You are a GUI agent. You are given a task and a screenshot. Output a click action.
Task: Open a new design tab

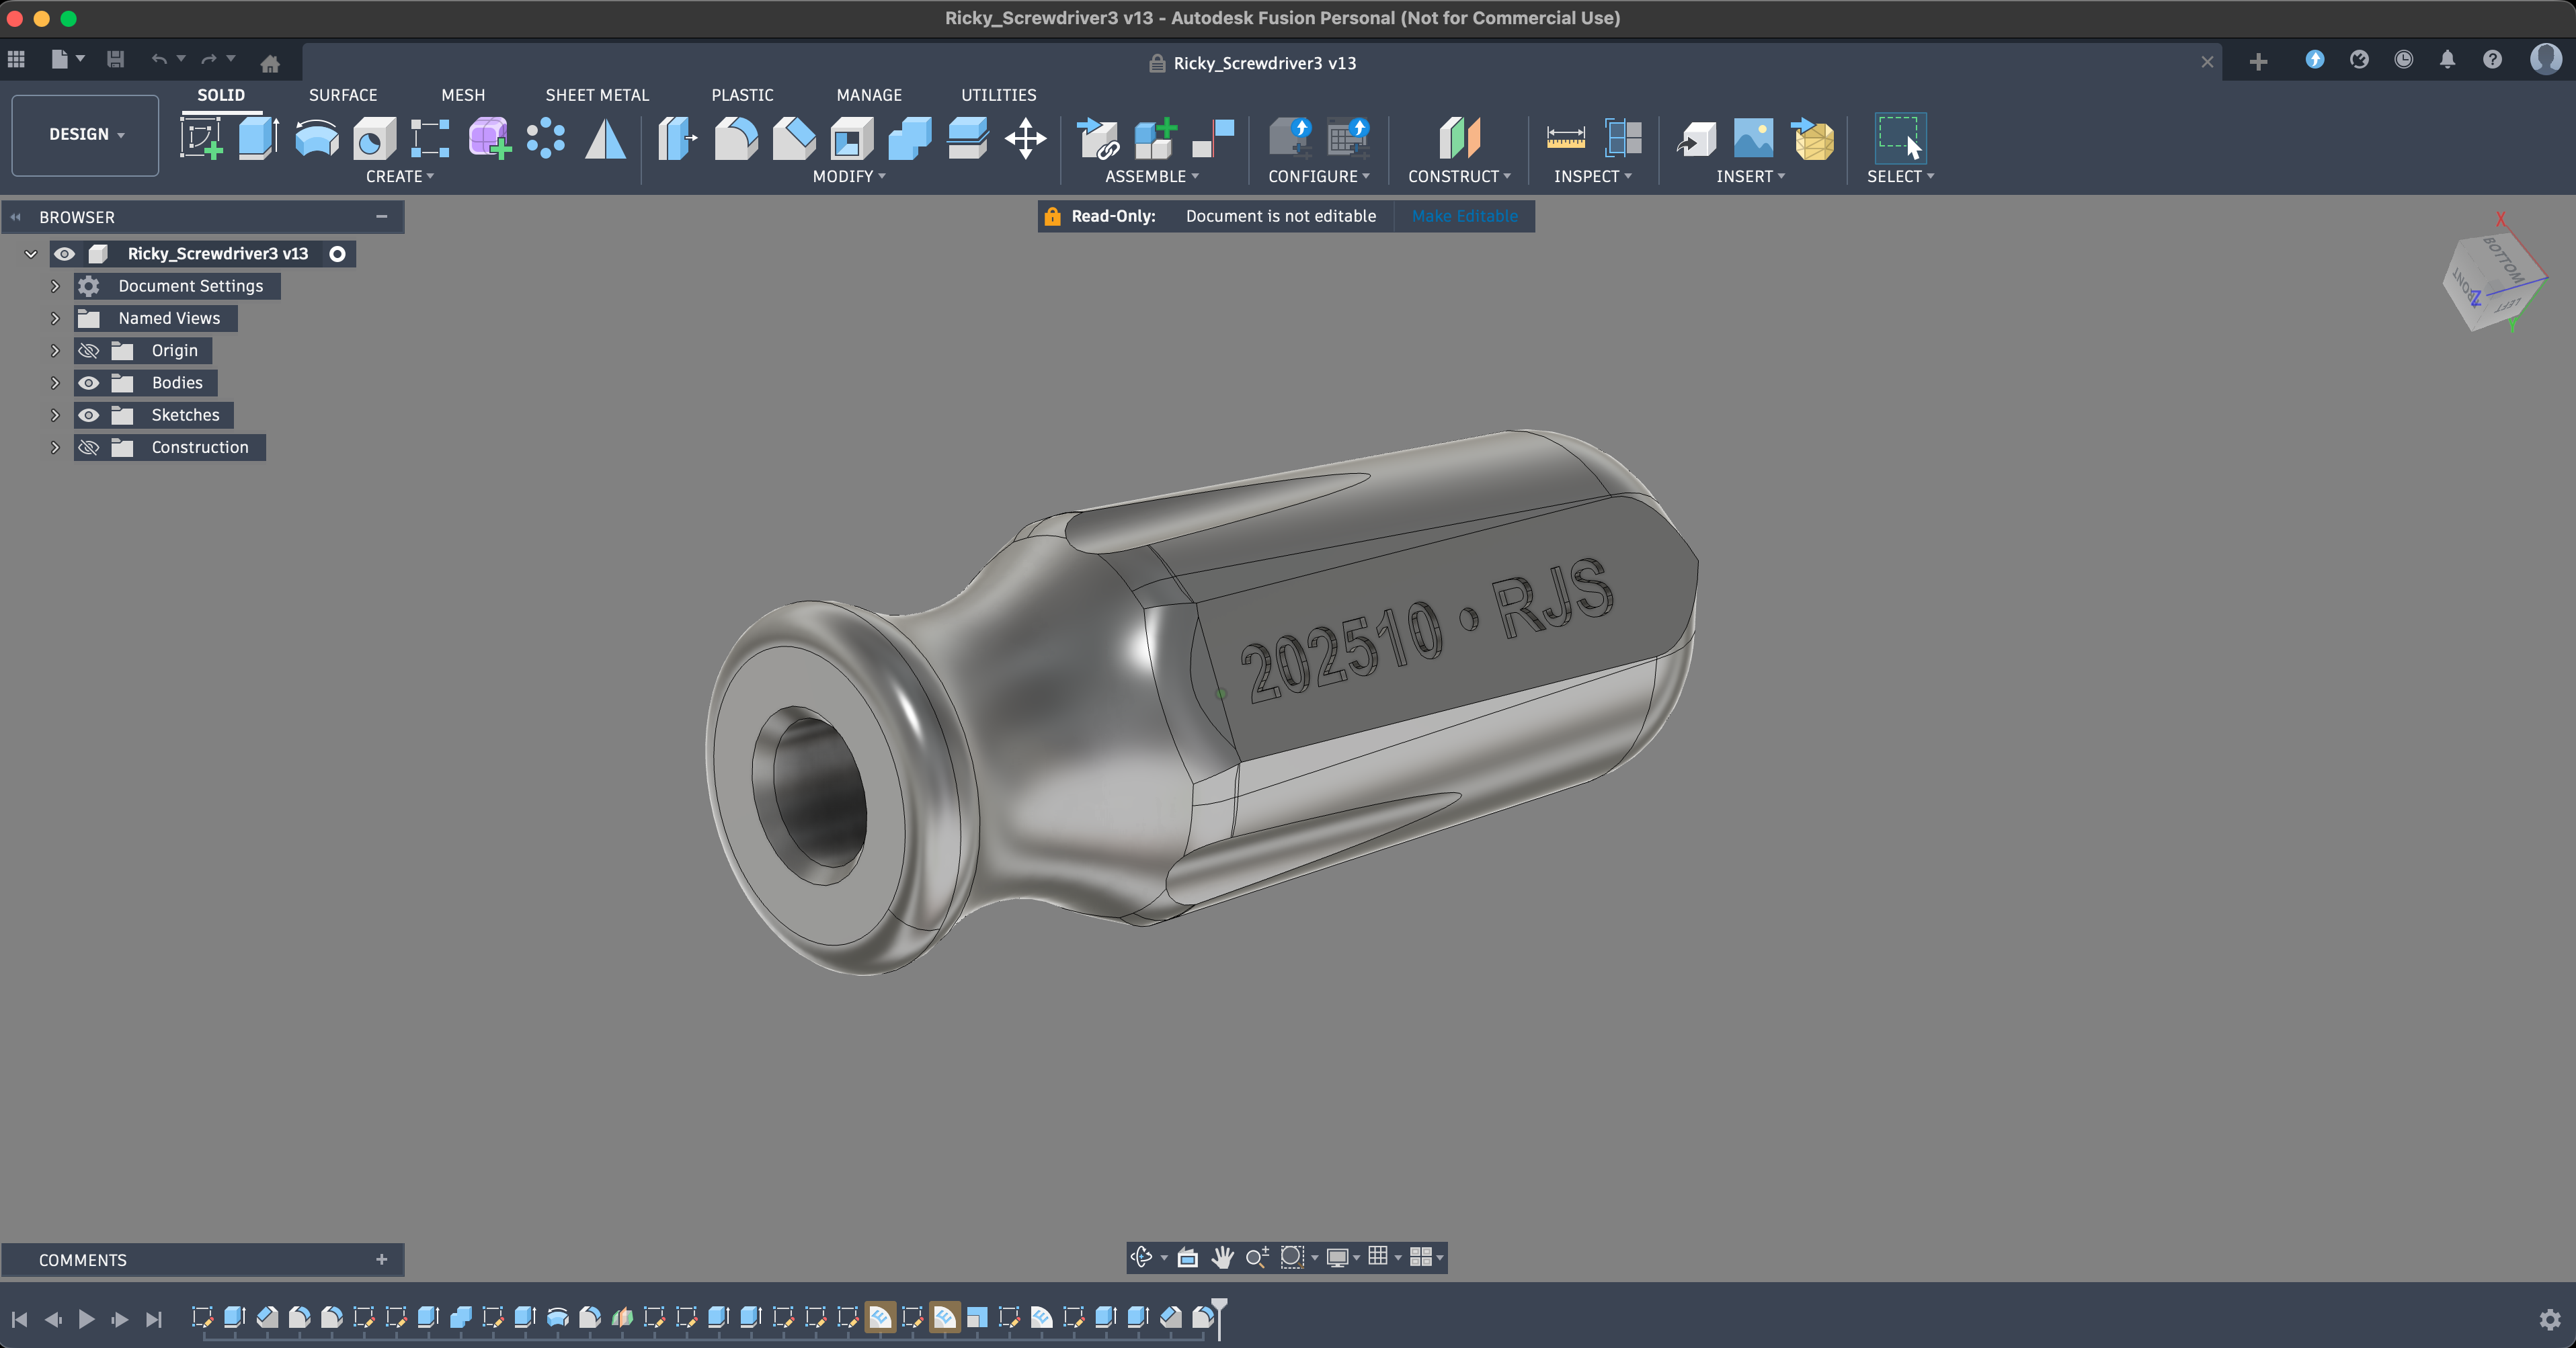(2258, 62)
